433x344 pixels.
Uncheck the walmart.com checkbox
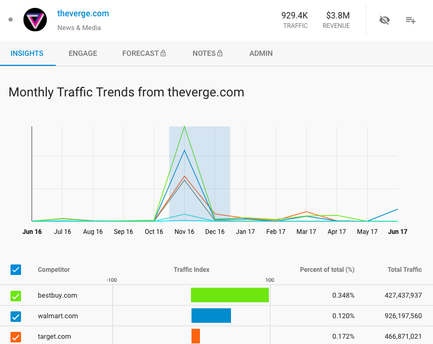coord(16,317)
